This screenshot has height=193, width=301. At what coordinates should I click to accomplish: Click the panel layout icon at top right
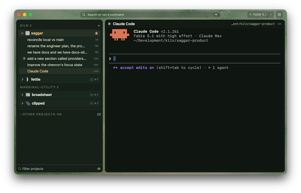279,14
